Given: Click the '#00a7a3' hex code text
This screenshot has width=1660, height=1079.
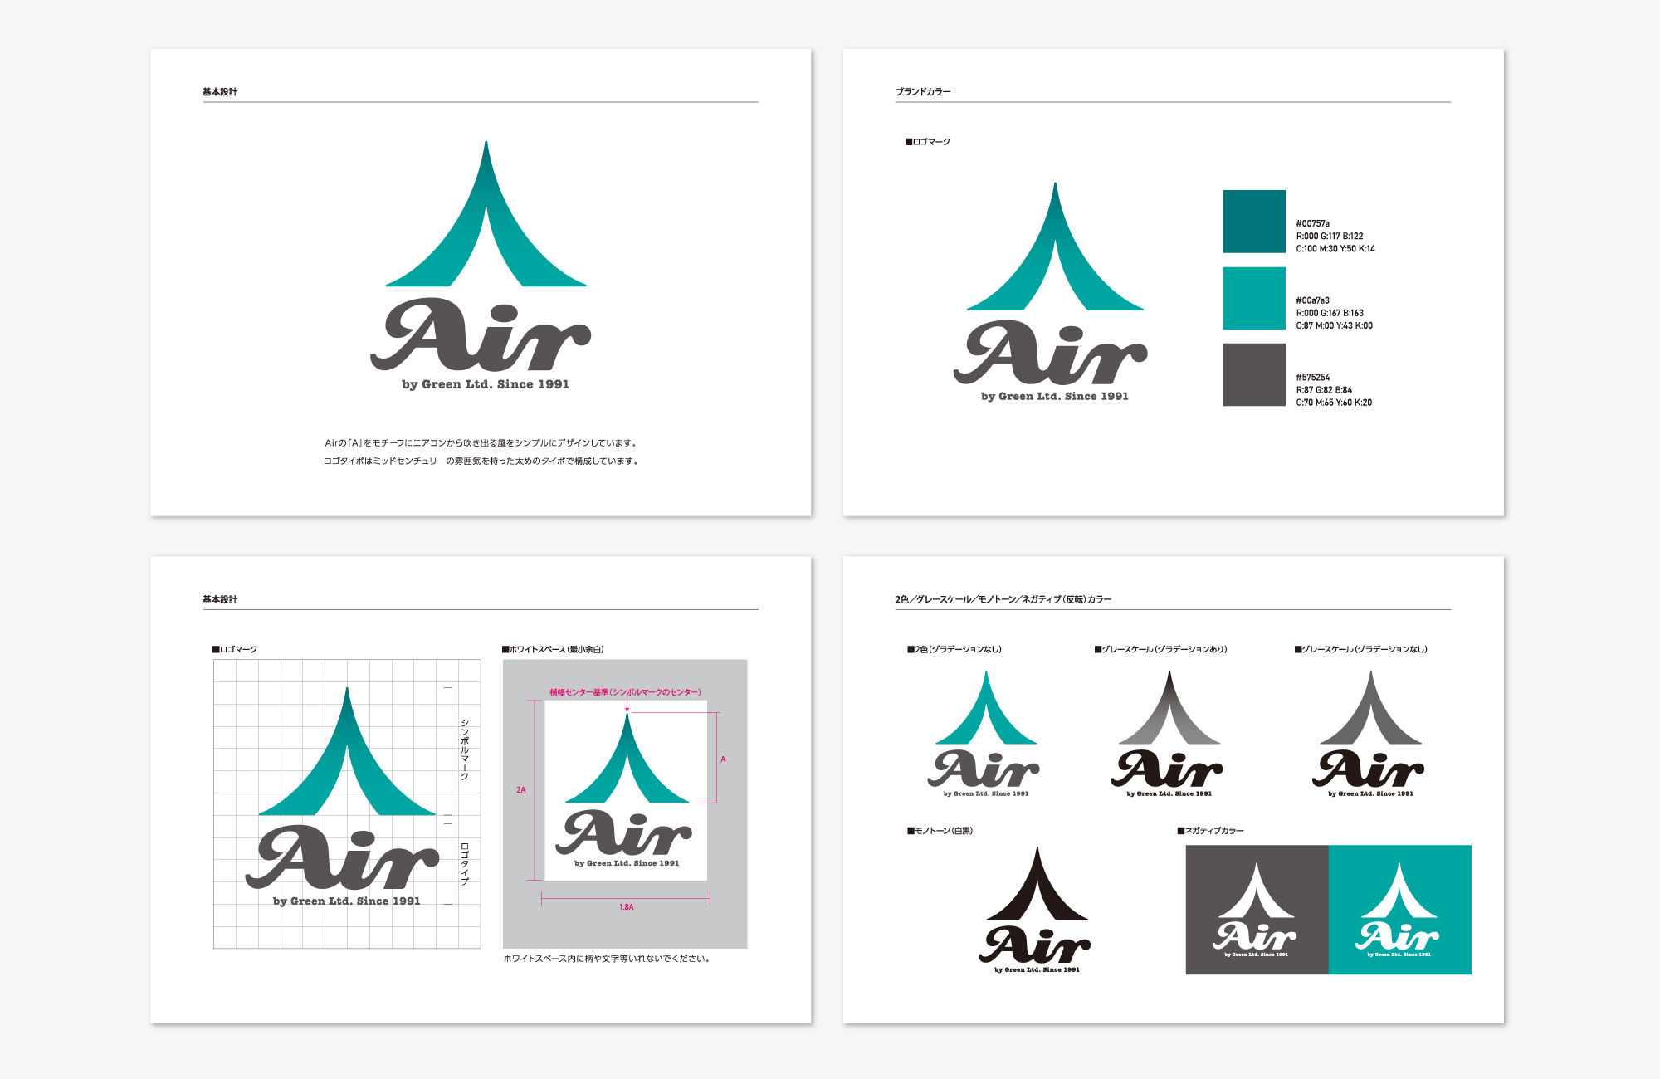Looking at the screenshot, I should tap(1312, 300).
